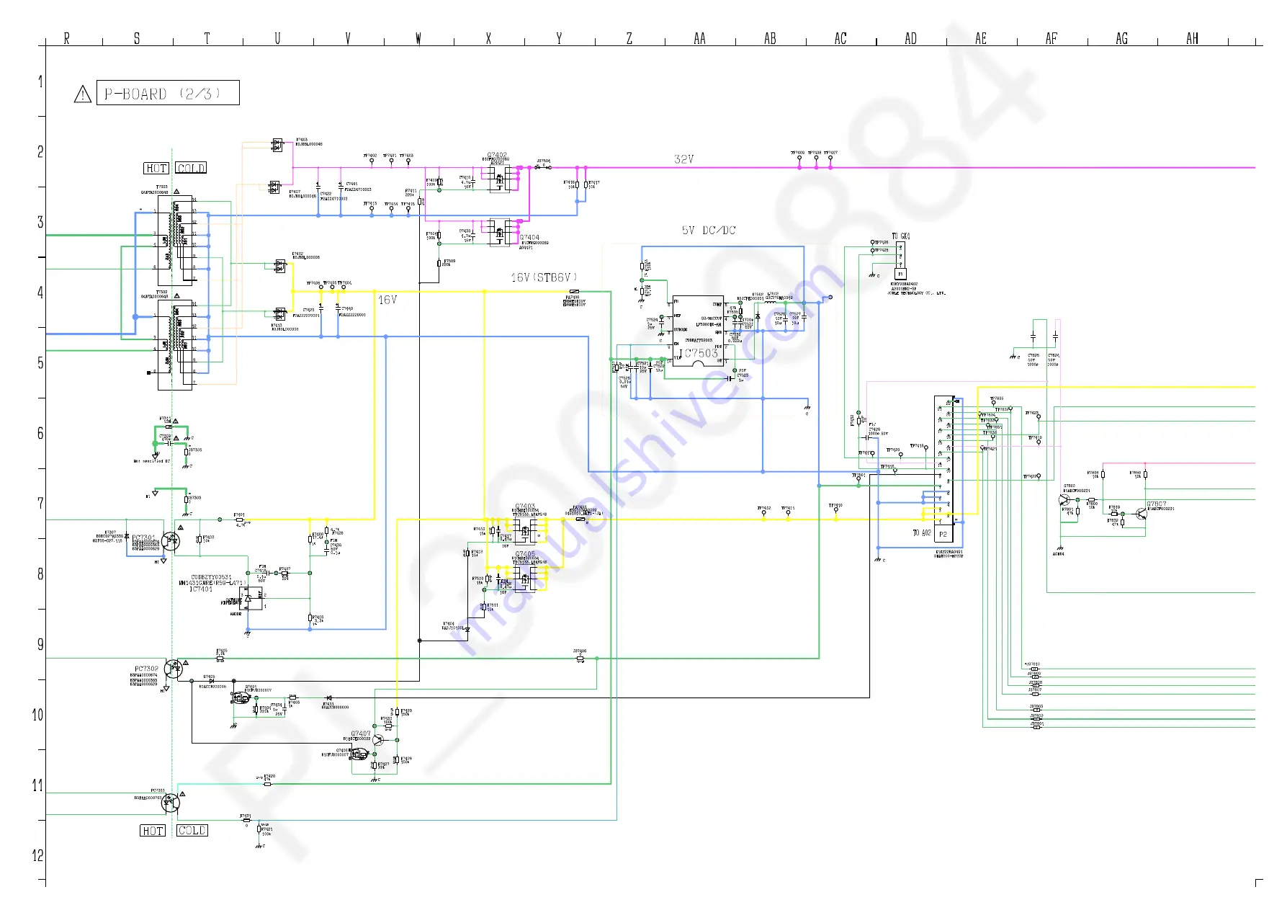Click the 32V rail label
The image size is (1287, 910).
[x=684, y=159]
